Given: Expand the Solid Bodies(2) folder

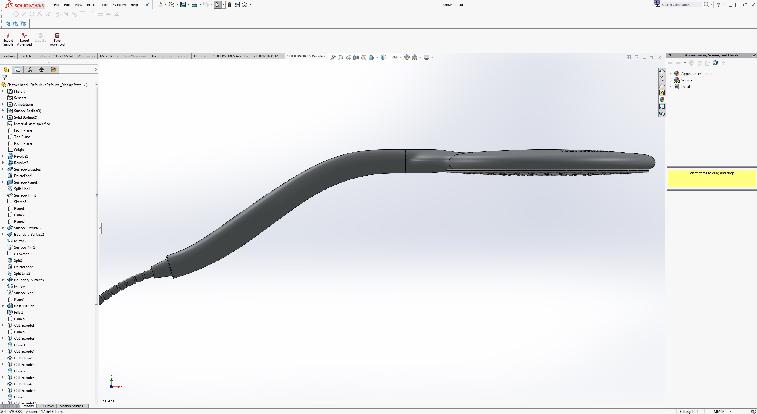Looking at the screenshot, I should pos(3,117).
